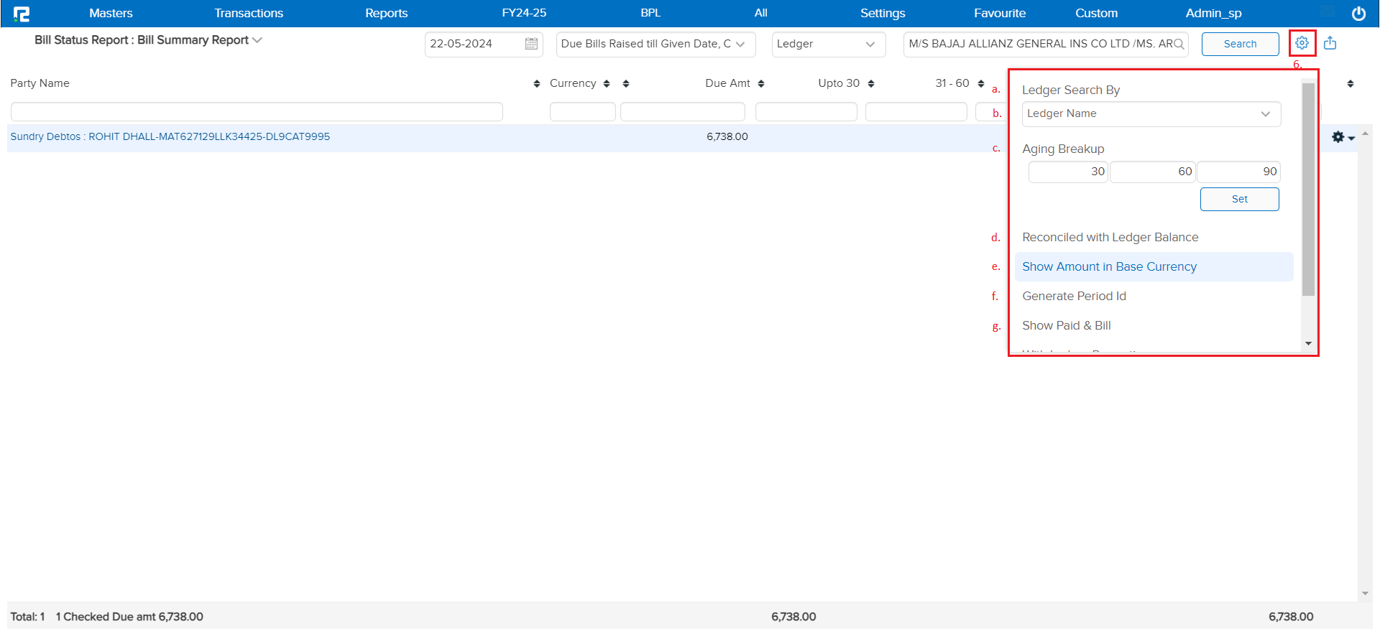Toggle Show Amount in Base Currency

(1109, 266)
